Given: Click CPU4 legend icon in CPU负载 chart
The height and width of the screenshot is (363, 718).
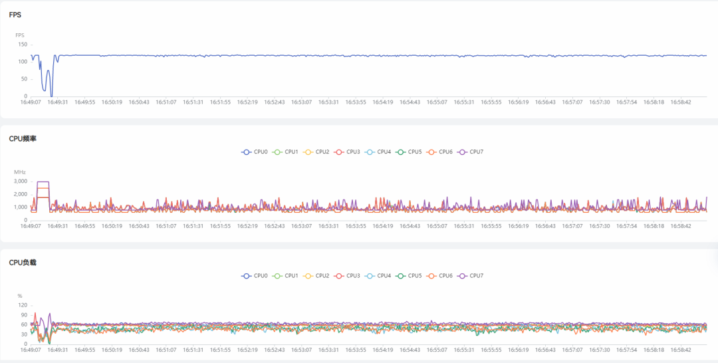Looking at the screenshot, I should pyautogui.click(x=370, y=275).
